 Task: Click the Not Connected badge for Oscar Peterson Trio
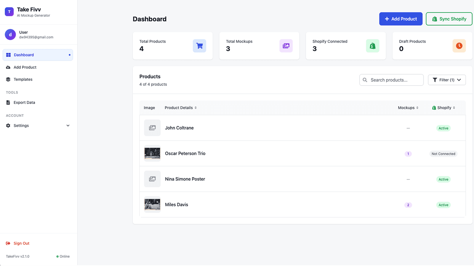click(x=443, y=154)
